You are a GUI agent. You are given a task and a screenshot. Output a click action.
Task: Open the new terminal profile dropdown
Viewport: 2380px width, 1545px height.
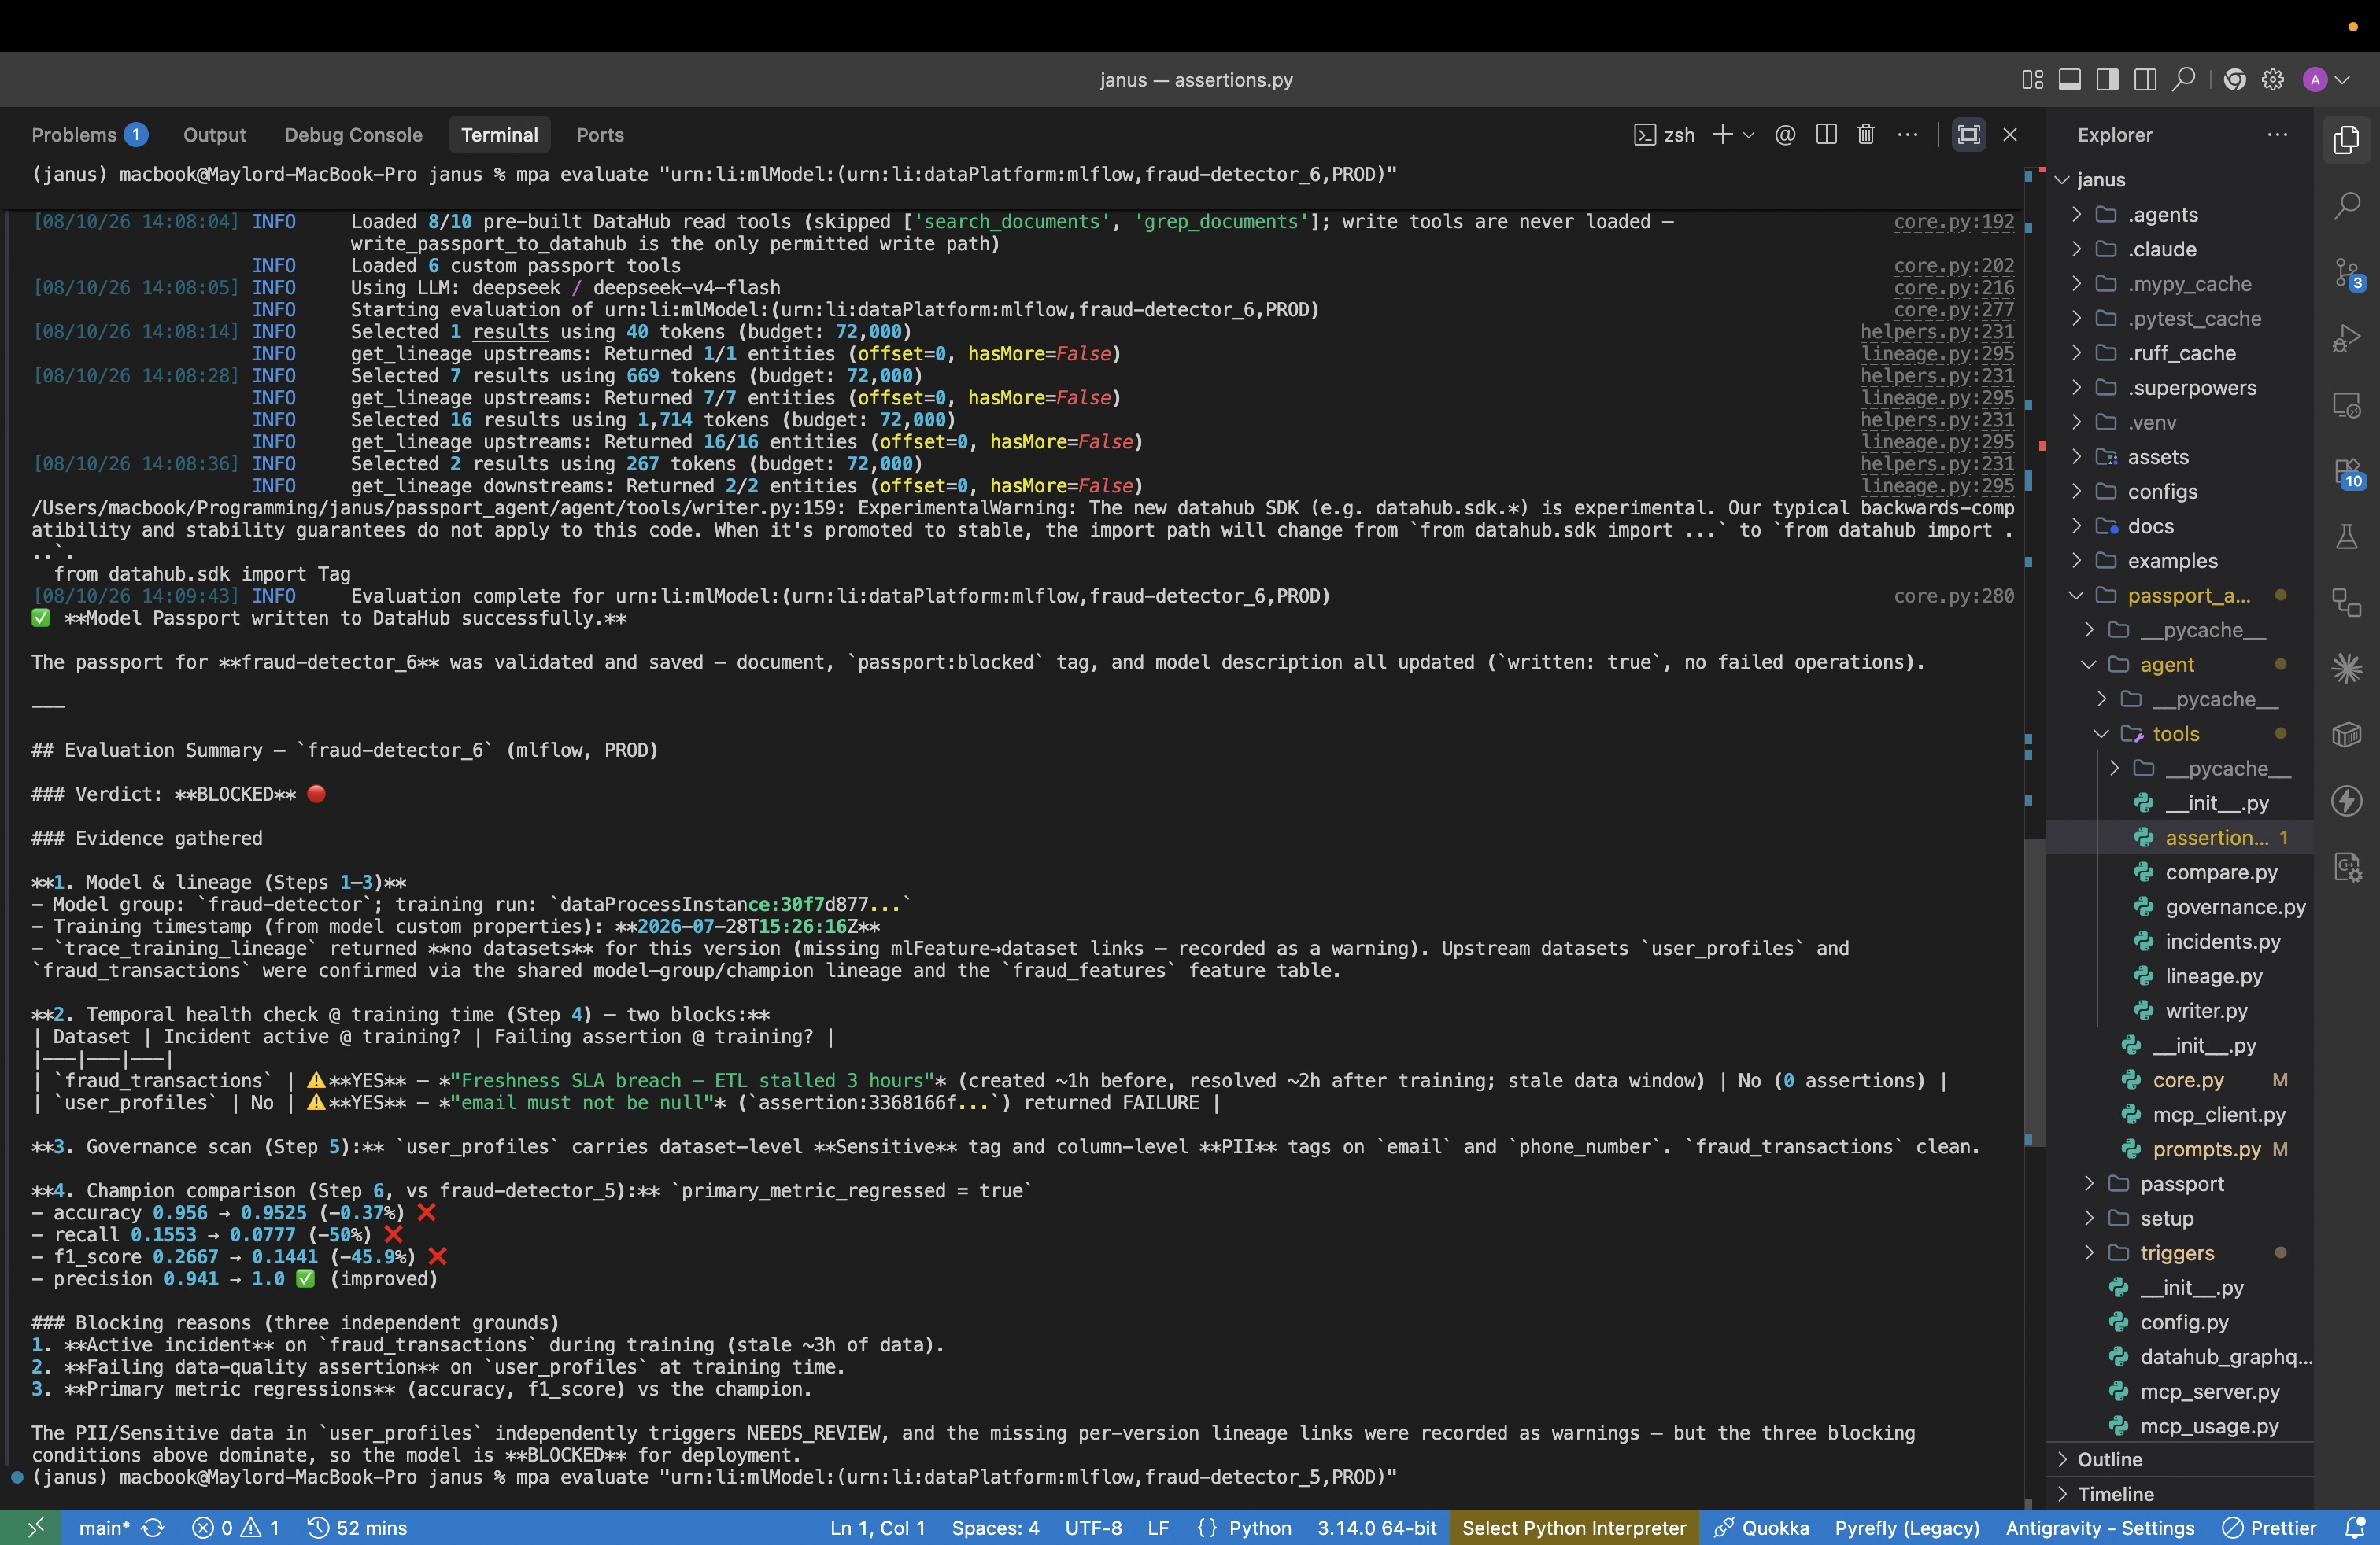1749,135
